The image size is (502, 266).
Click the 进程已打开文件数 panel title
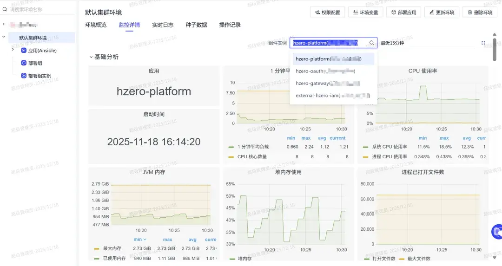[423, 172]
